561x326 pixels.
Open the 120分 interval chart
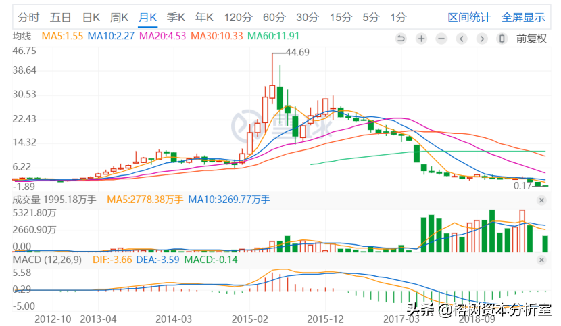[x=239, y=17]
